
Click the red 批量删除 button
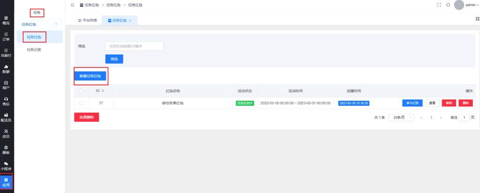coord(86,118)
